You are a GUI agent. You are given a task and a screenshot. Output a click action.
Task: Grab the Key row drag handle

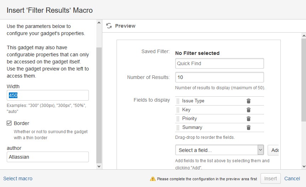tap(178, 110)
